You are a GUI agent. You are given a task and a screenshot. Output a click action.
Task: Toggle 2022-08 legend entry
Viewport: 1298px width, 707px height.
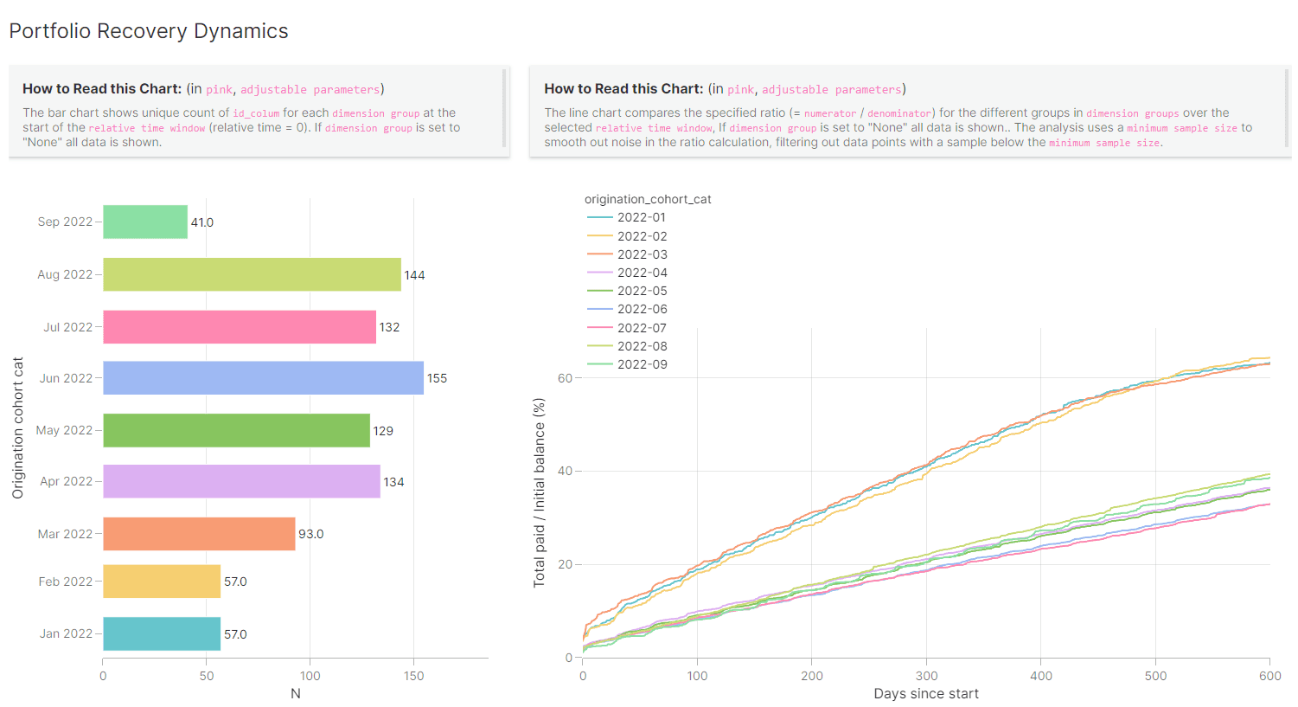coord(627,346)
